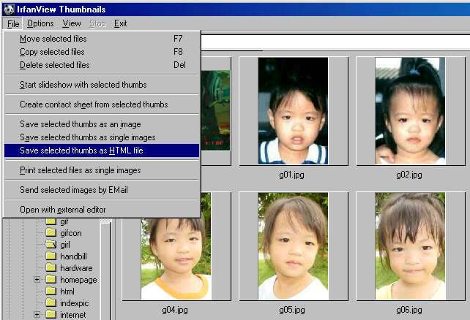Click the IrfanView icon in title bar
The width and height of the screenshot is (470, 320).
(8, 8)
